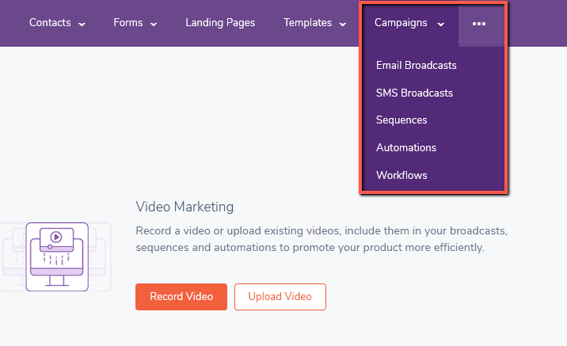This screenshot has height=346, width=567.
Task: Click the Video Marketing heading
Action: (x=185, y=207)
